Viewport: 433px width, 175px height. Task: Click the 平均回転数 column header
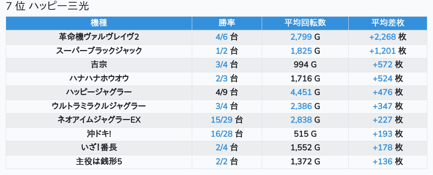[x=305, y=23]
